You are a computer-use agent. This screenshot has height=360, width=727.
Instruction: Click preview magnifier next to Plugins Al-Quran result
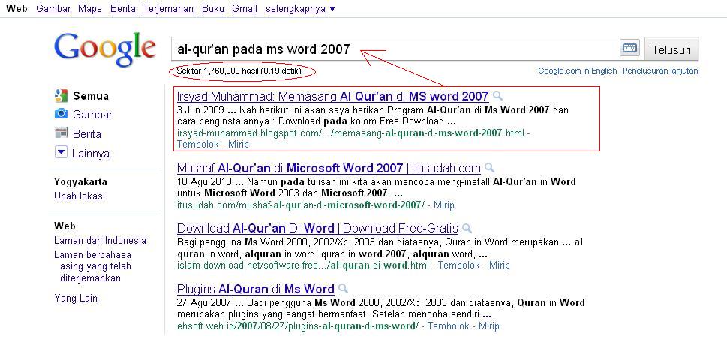point(343,289)
